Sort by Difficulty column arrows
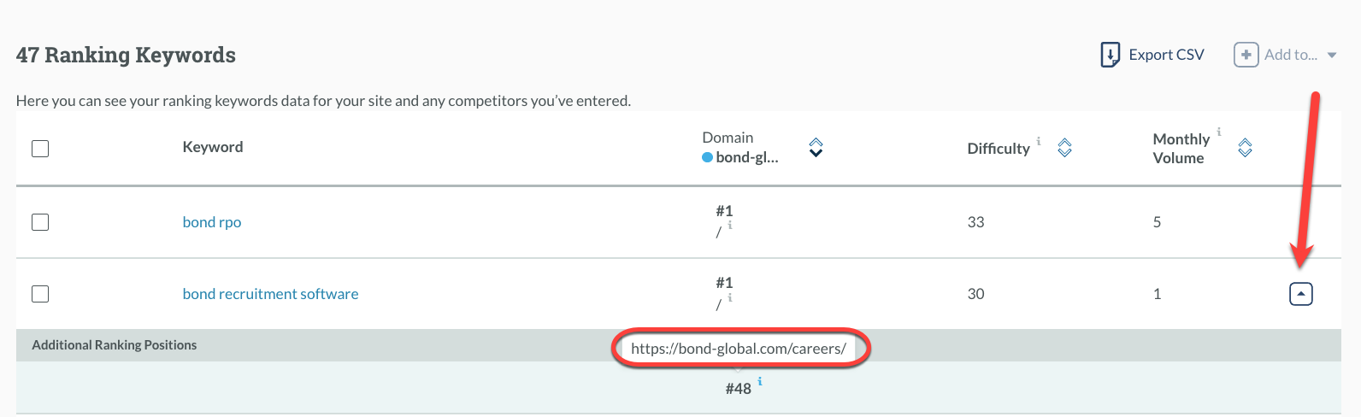 [1064, 148]
